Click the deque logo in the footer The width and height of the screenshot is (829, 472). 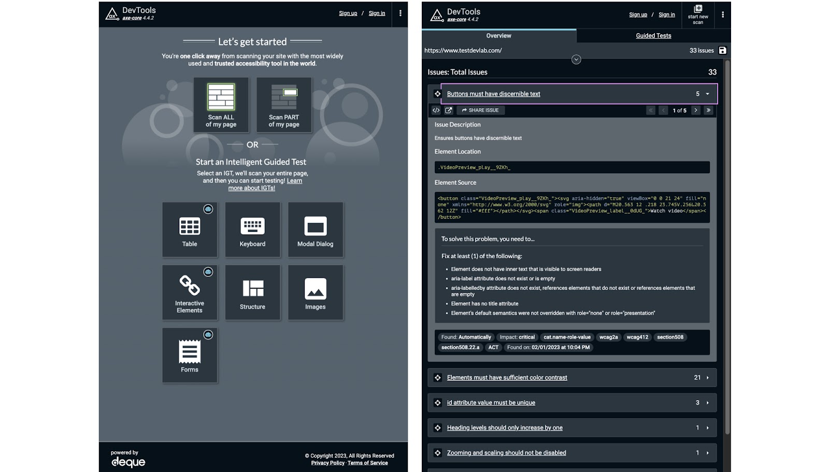[128, 462]
